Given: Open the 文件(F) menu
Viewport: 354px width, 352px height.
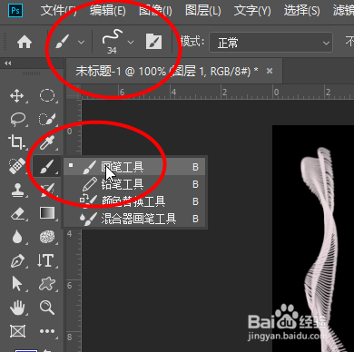Looking at the screenshot, I should coord(58,11).
